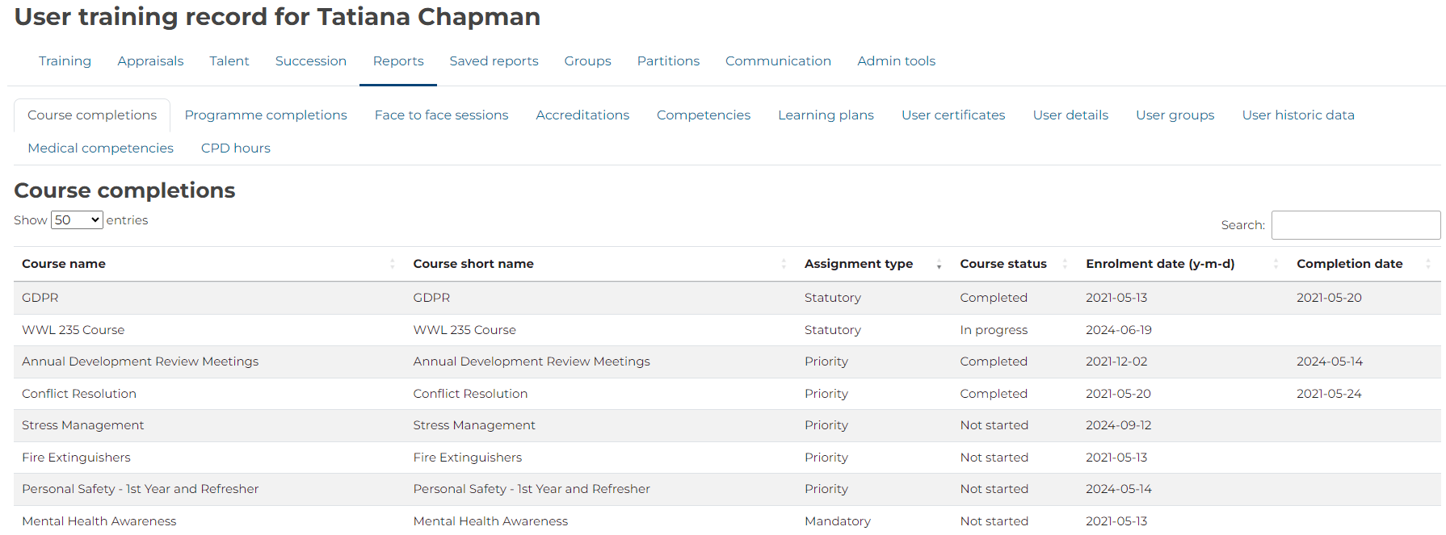
Task: Click the Completion date header
Action: pos(1349,264)
